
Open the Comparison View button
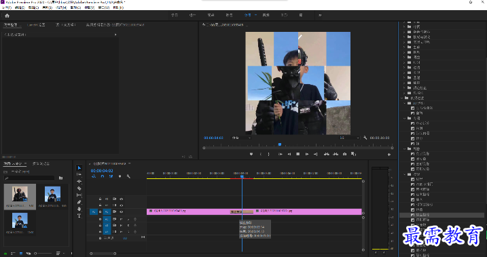click(353, 154)
